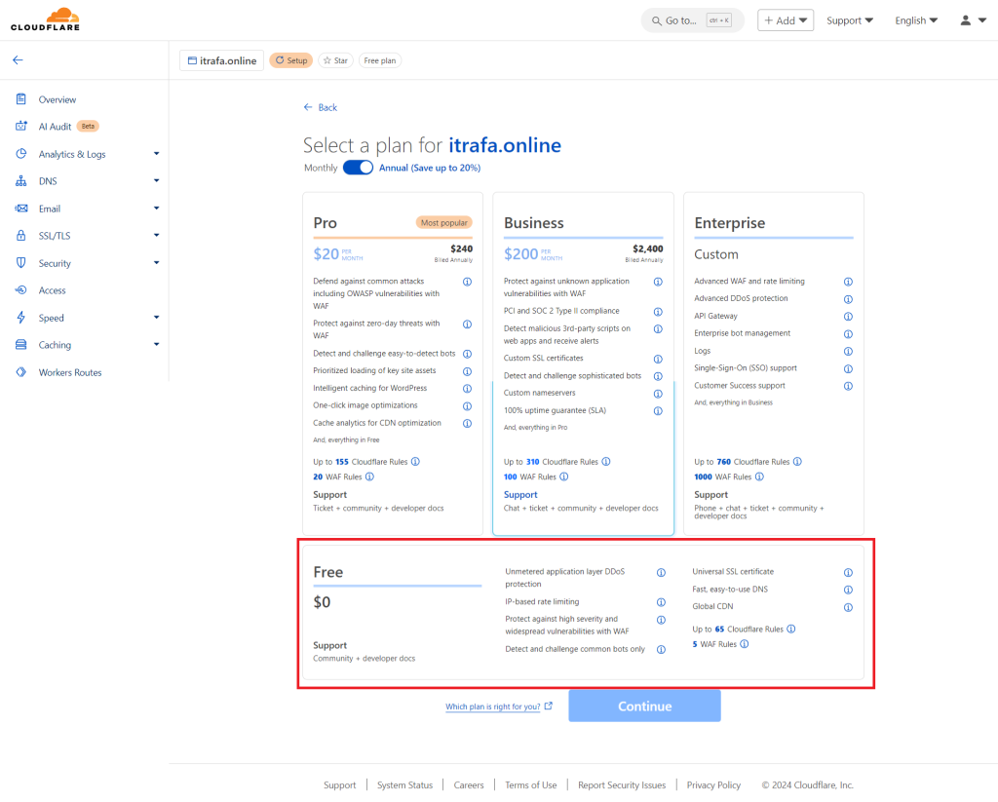Click info icon for One-click image optimizations

(467, 406)
